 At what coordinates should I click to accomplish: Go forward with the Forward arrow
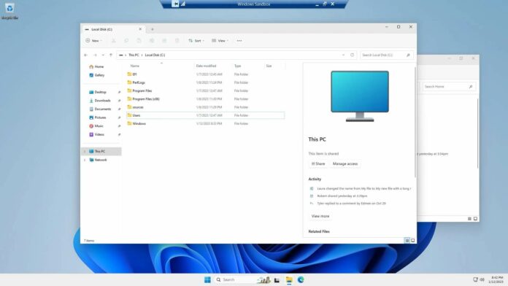95,55
